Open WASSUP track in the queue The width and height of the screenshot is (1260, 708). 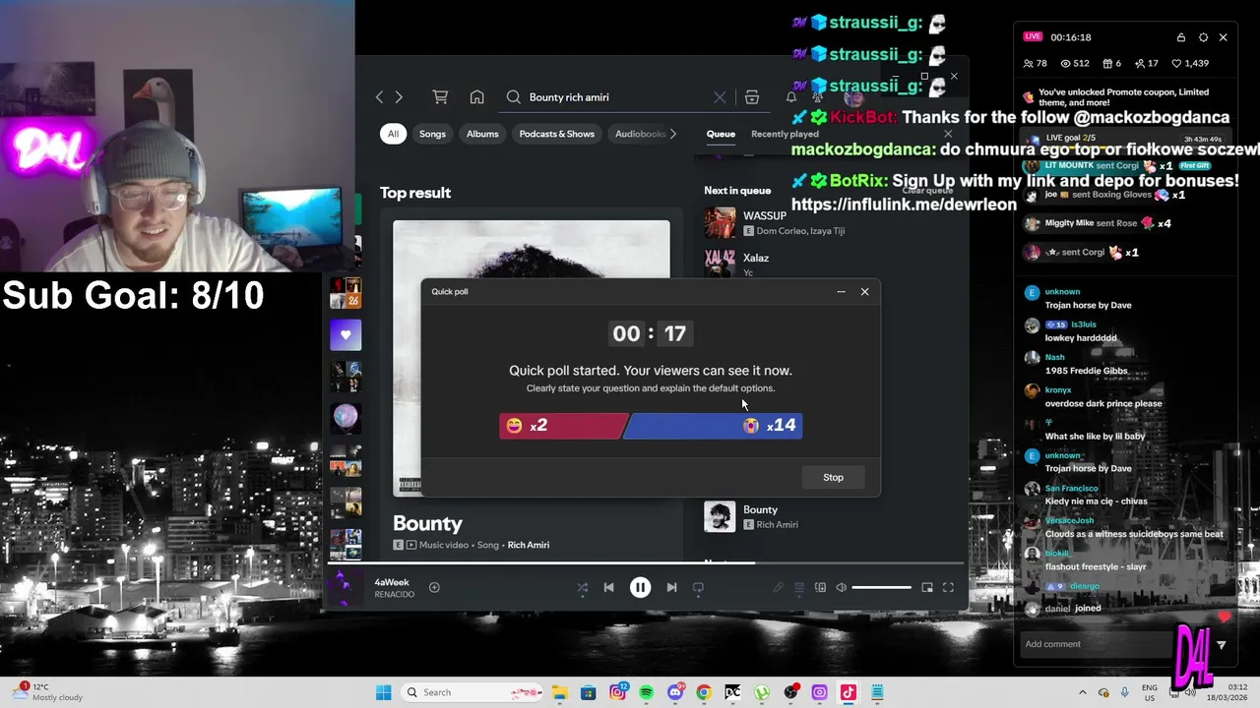click(x=765, y=215)
